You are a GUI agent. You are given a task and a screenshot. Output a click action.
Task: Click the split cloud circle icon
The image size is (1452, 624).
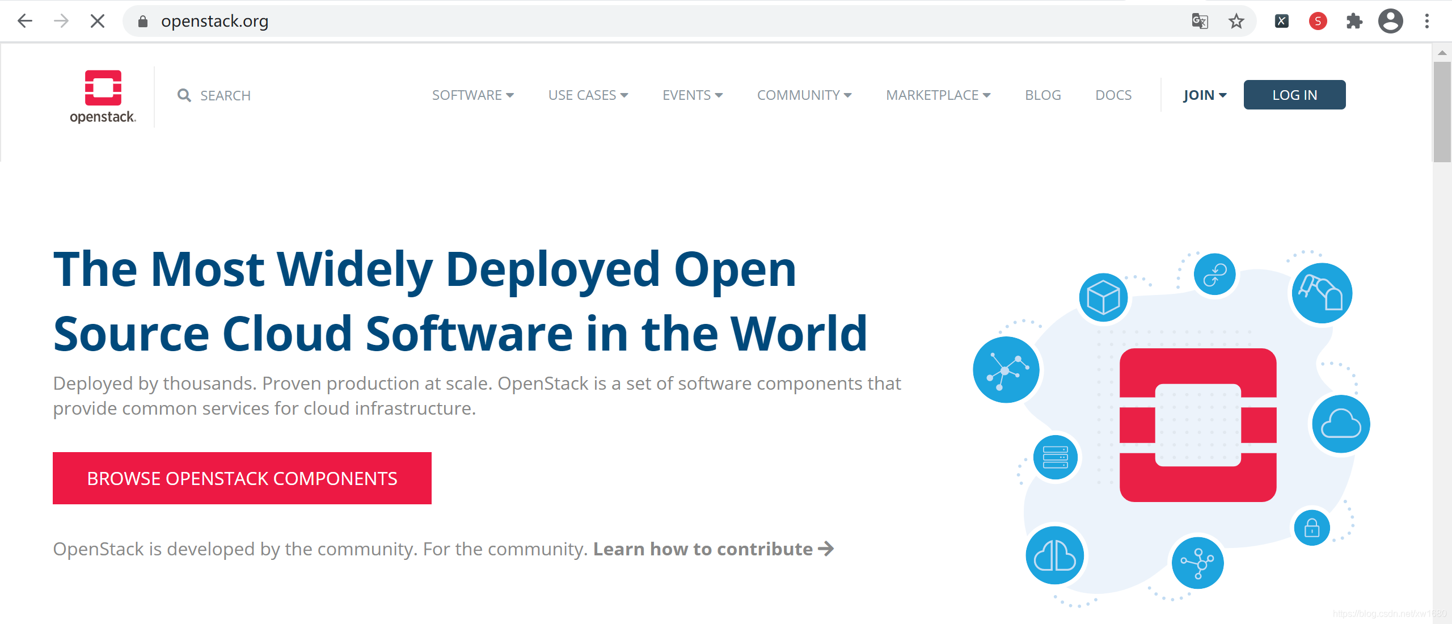coord(1055,555)
